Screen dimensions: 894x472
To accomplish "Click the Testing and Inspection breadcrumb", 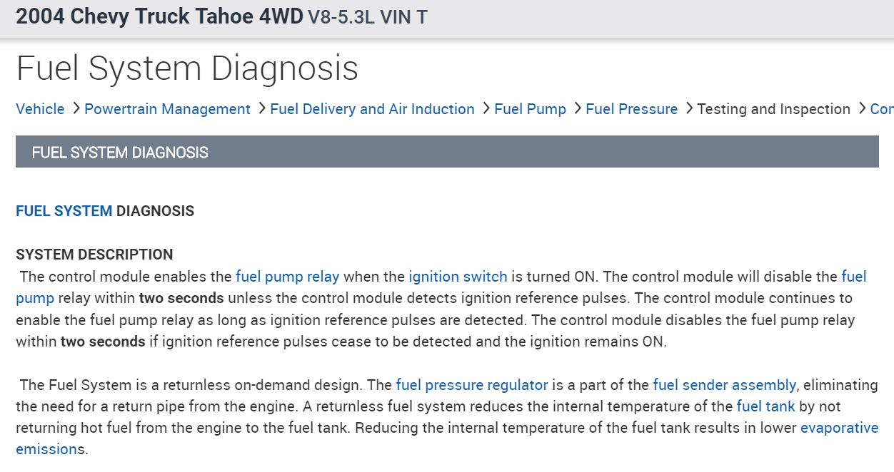I will coord(773,109).
